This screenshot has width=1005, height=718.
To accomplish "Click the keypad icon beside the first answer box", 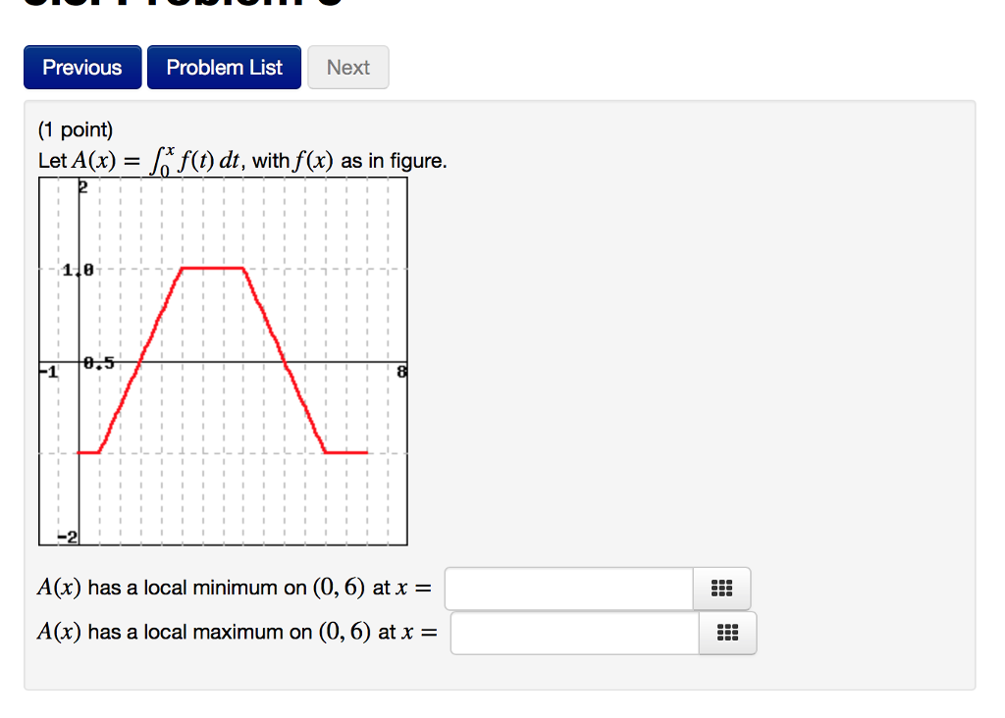I will click(722, 588).
